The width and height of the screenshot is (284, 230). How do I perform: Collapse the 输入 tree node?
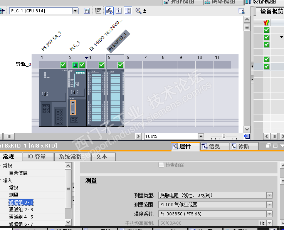0,180
